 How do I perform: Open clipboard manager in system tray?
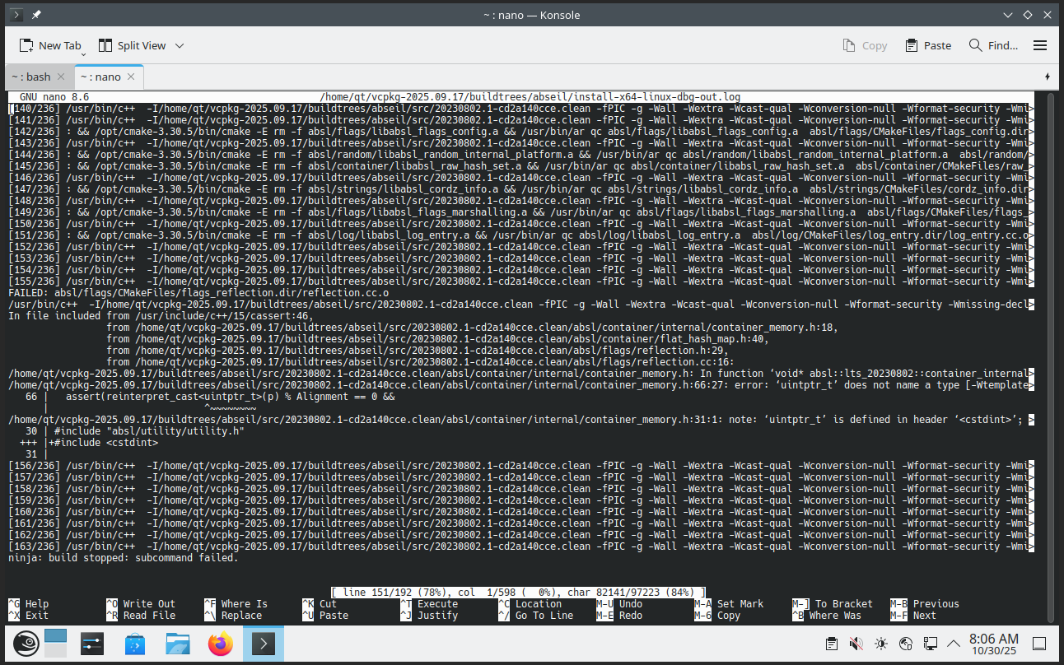tap(832, 644)
